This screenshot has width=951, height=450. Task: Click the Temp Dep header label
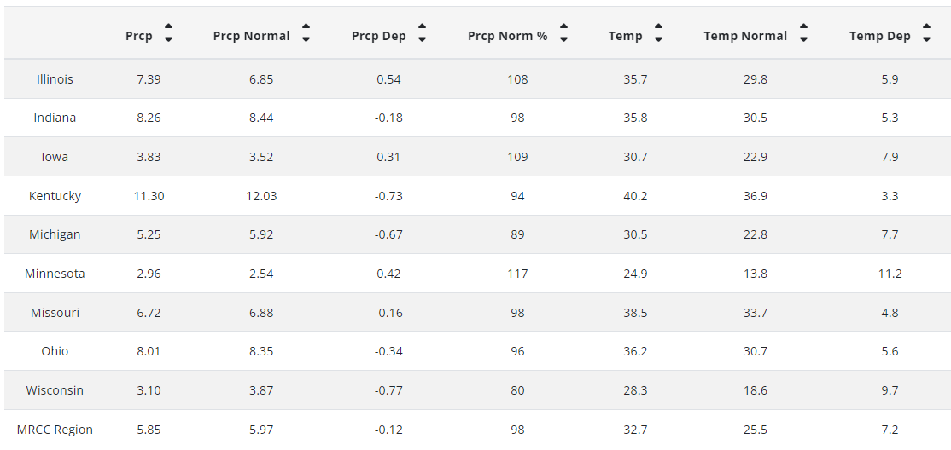point(880,36)
